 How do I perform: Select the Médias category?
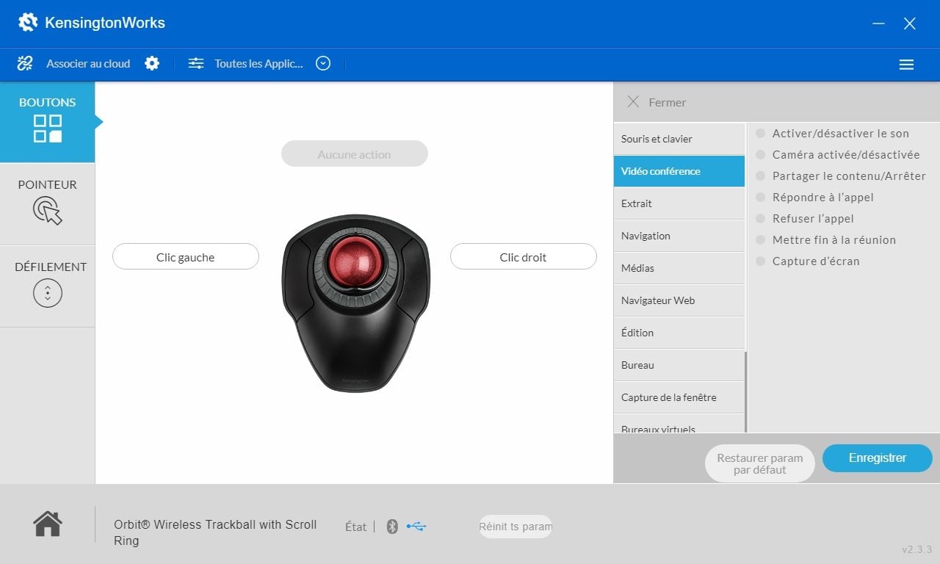pyautogui.click(x=679, y=268)
